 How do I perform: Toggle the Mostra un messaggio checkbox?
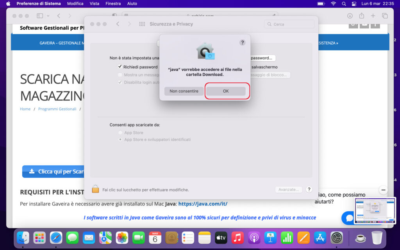[120, 75]
